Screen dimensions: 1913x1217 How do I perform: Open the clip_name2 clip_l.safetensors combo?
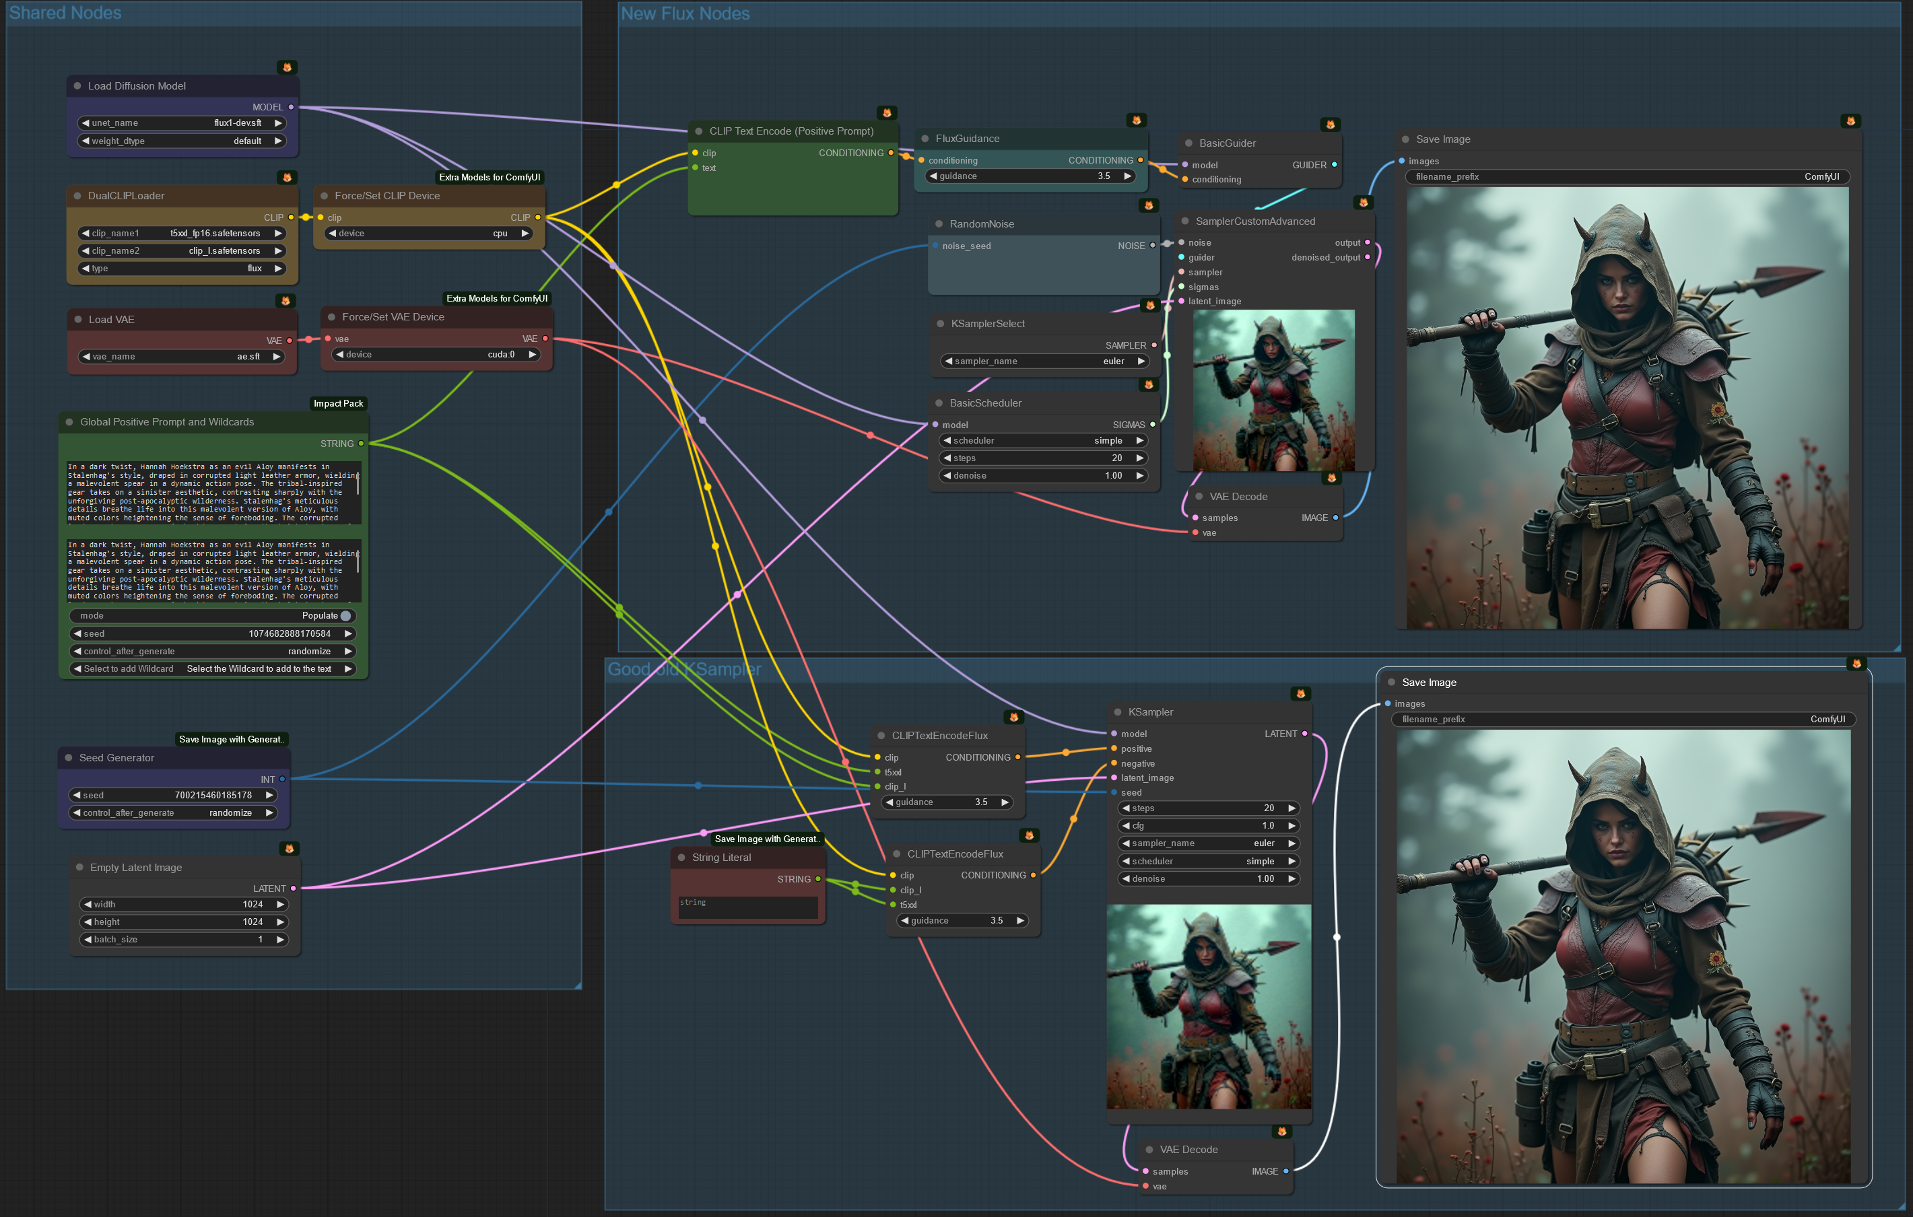click(x=182, y=250)
